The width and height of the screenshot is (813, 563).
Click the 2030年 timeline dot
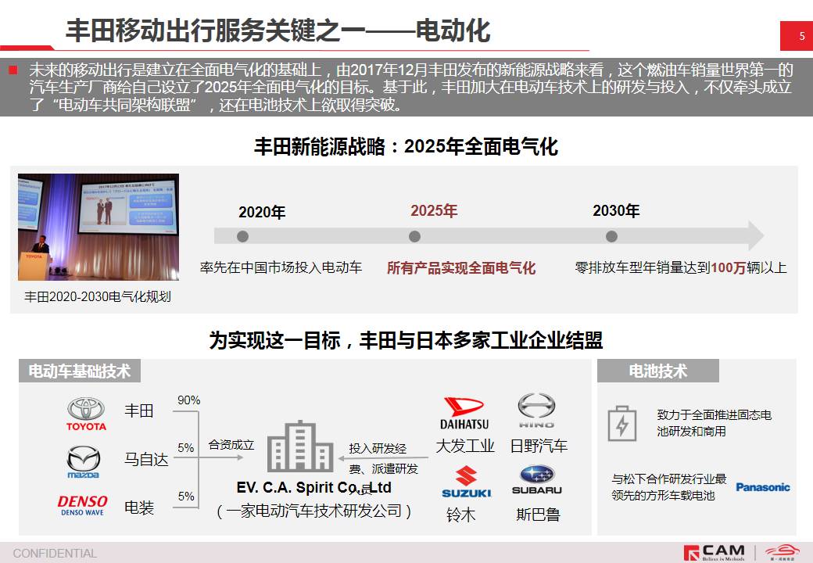click(x=611, y=236)
